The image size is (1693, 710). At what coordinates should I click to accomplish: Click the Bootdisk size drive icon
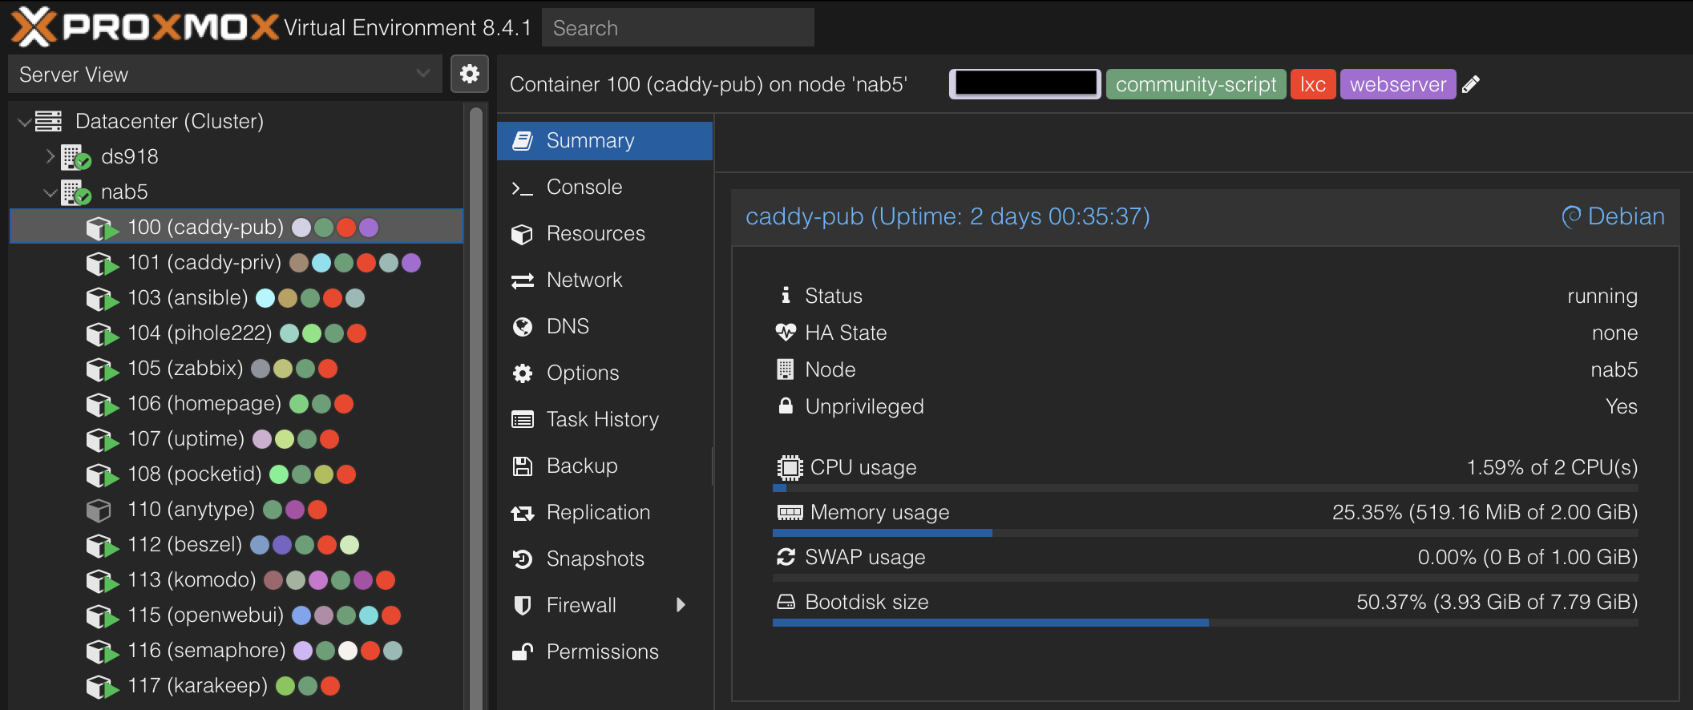tap(786, 602)
